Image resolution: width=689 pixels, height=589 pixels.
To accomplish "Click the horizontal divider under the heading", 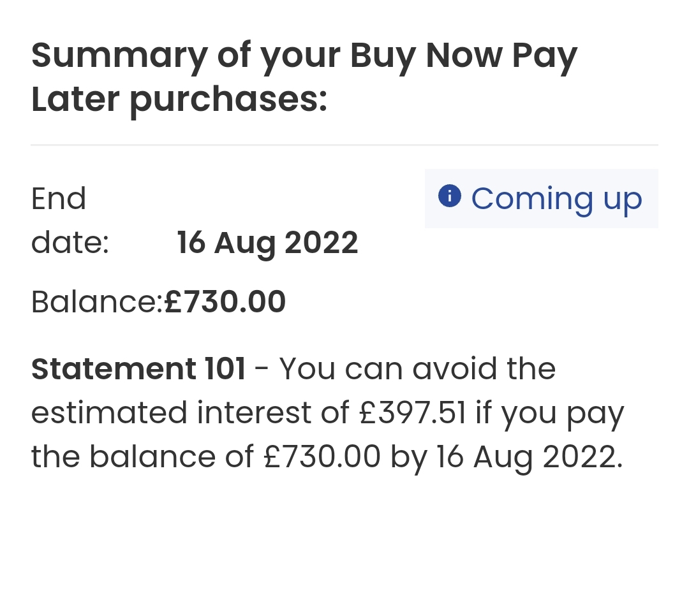I will pos(344,145).
